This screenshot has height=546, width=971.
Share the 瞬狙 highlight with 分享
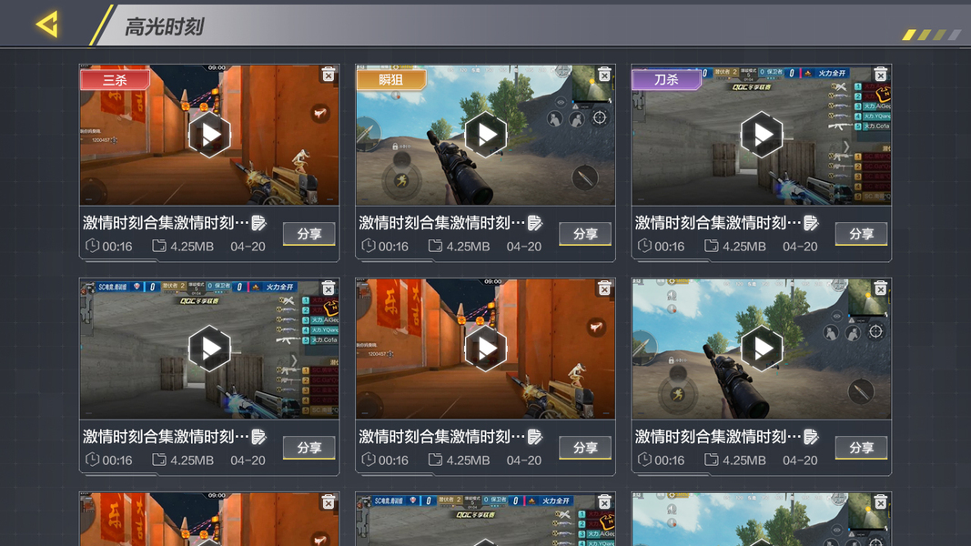pyautogui.click(x=585, y=234)
